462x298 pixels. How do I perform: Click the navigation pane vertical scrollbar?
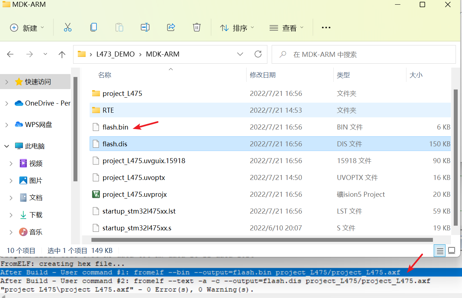point(75,129)
